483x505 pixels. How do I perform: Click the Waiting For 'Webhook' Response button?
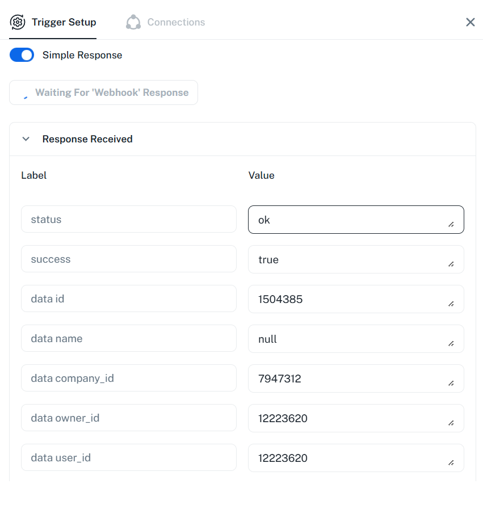click(103, 92)
